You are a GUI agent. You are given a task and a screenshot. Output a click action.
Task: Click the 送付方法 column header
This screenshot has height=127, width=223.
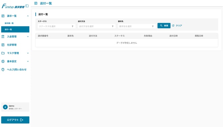(x=93, y=36)
